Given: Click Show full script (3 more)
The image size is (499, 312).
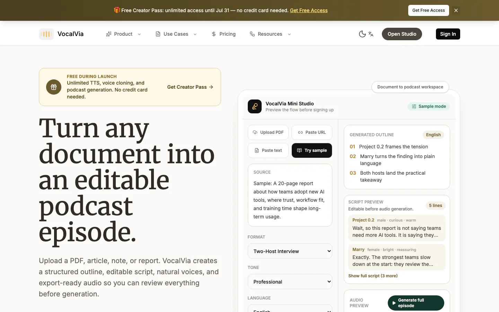Looking at the screenshot, I should [373, 276].
